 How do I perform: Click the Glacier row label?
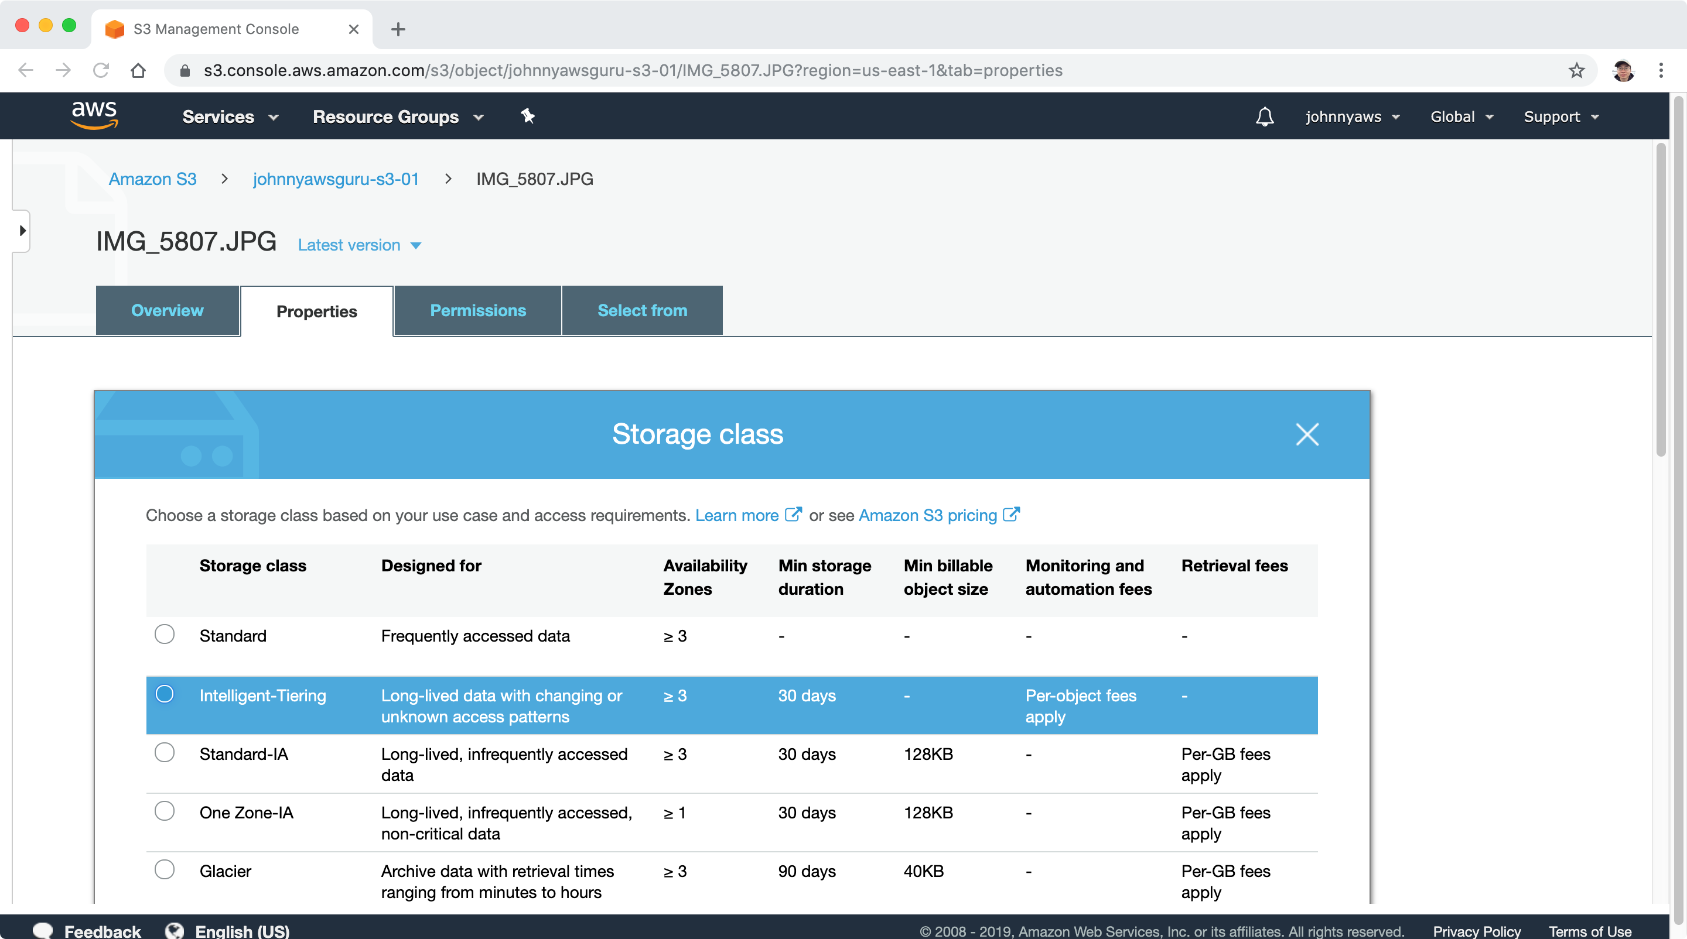click(x=226, y=871)
